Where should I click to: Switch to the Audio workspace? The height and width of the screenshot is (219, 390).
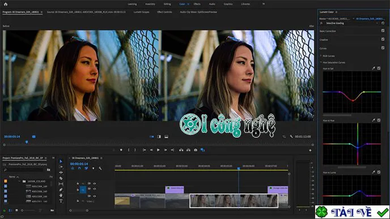pos(212,4)
